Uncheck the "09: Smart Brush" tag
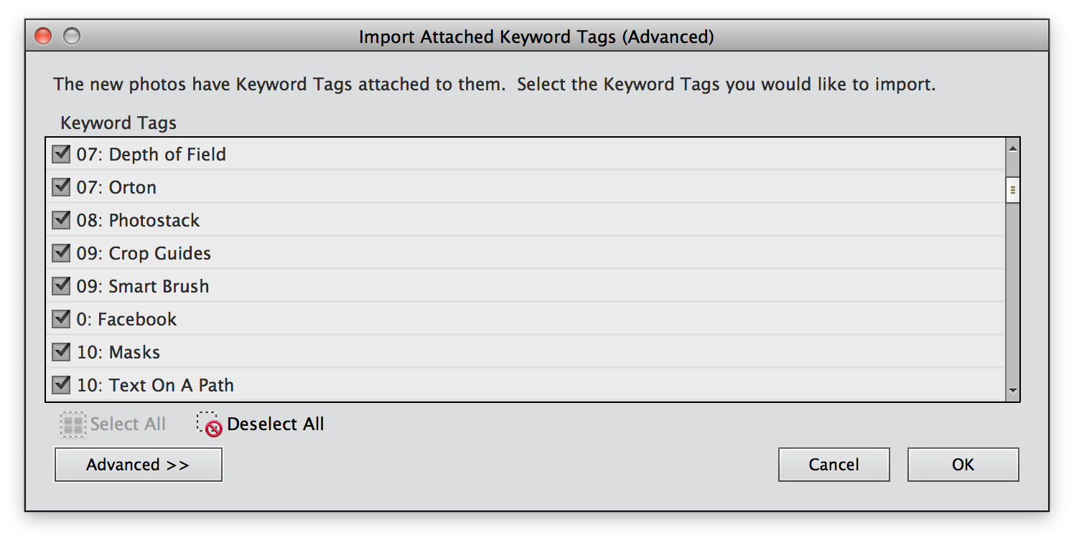Screen dimensions: 1074x542 click(61, 285)
